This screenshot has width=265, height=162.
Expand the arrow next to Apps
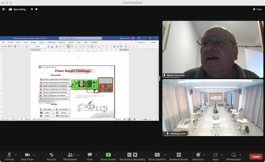[x=222, y=155]
